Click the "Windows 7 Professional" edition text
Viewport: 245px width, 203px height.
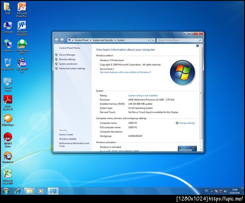tap(112, 60)
